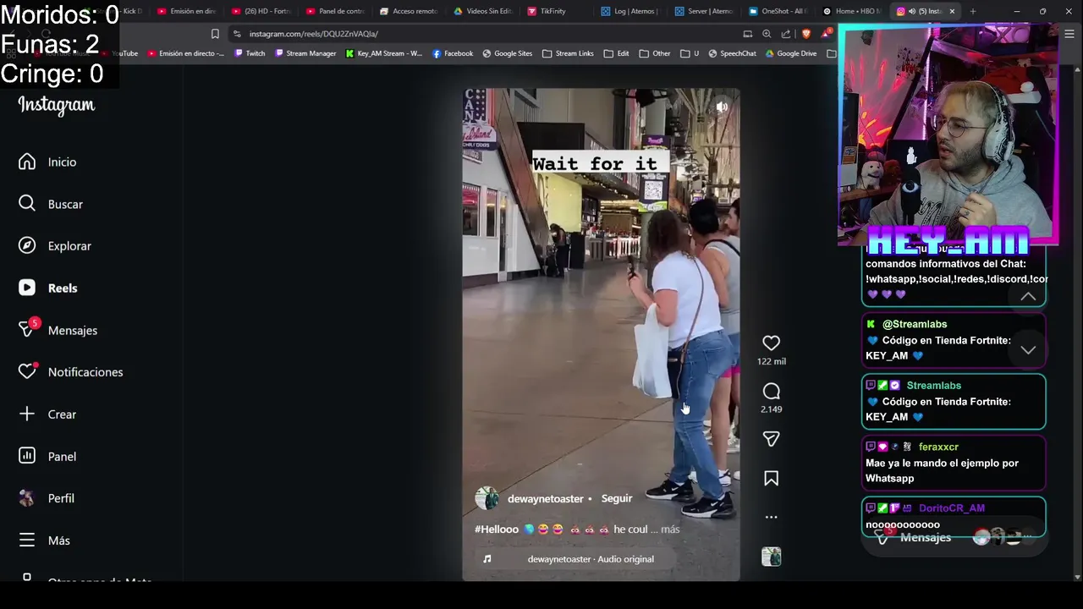The width and height of the screenshot is (1083, 609).
Task: Open the reel comments bubble
Action: [771, 391]
